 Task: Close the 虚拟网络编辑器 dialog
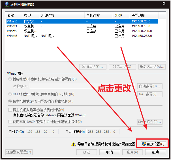(164, 3)
